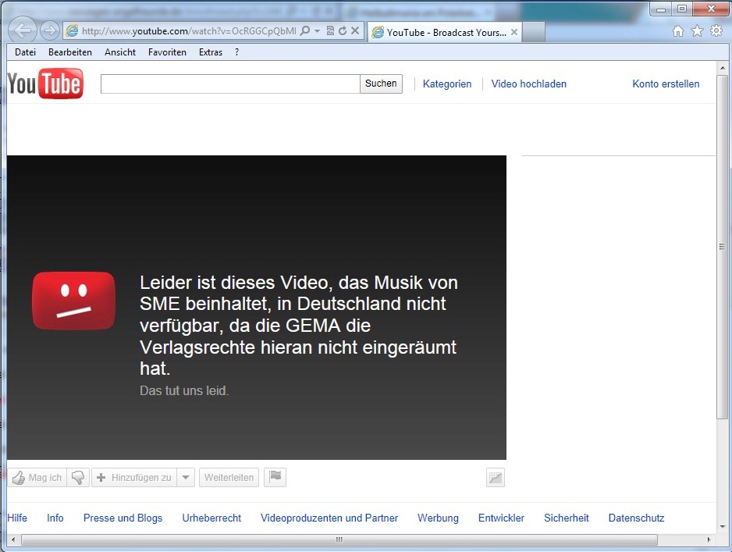Focus the YouTube search input field
Image resolution: width=732 pixels, height=552 pixels.
[230, 84]
